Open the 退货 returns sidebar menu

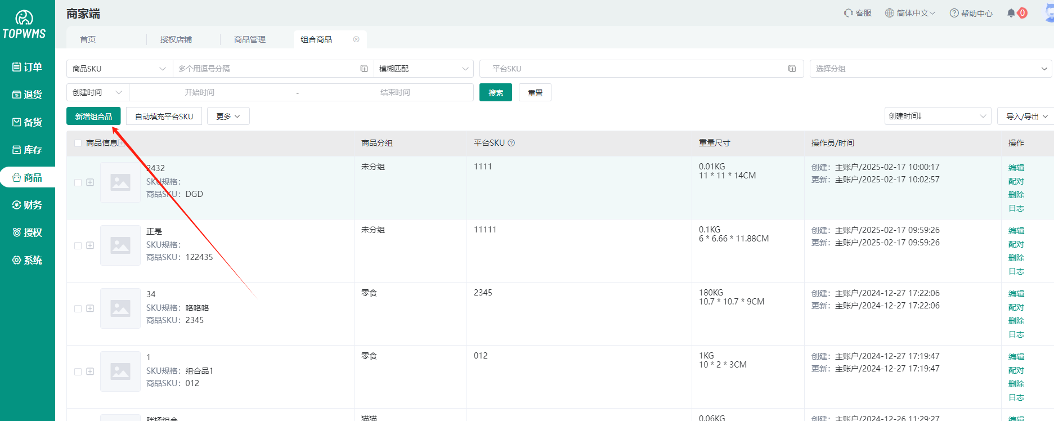pyautogui.click(x=28, y=95)
